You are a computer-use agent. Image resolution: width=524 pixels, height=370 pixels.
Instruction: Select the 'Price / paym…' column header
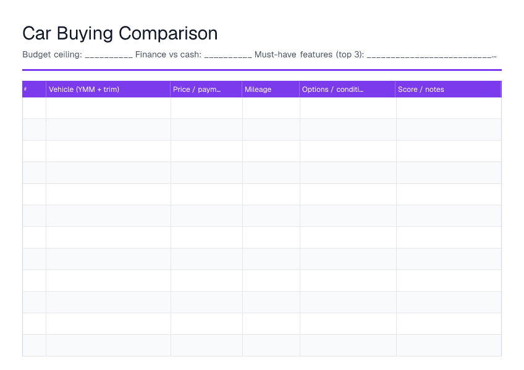pyautogui.click(x=206, y=89)
